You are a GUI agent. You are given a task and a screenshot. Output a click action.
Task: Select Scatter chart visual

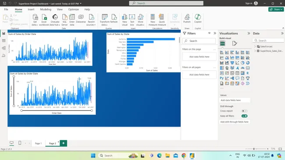pyautogui.click(x=237, y=63)
